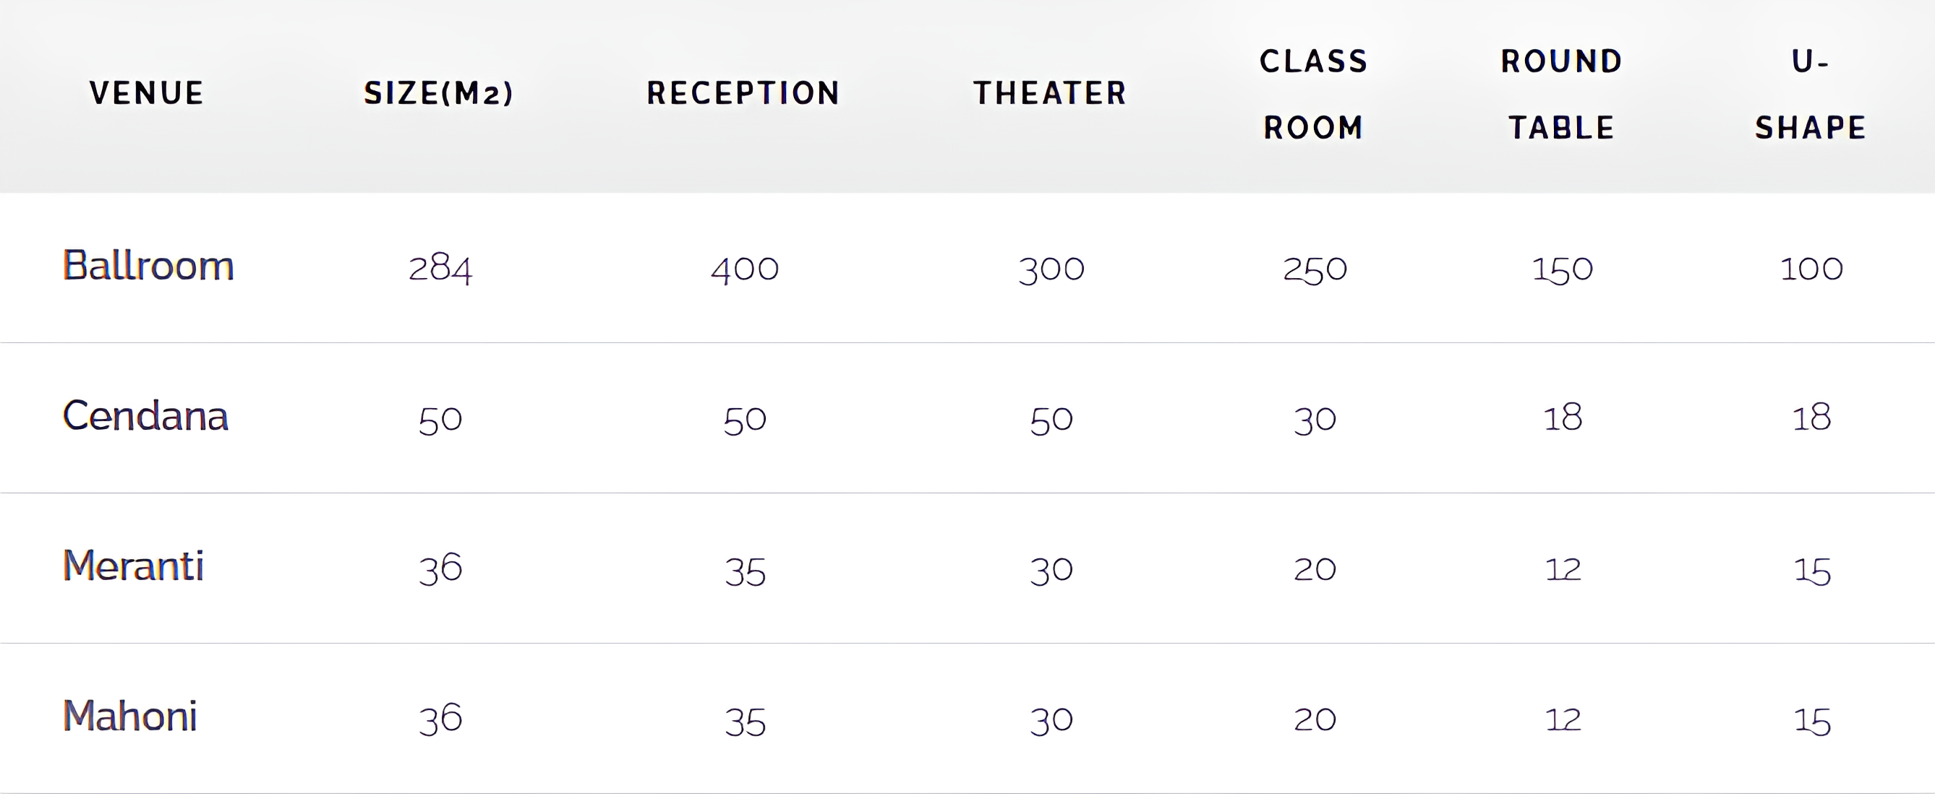Select the Cendana venue name
Screen dimensions: 1935x809
point(145,416)
